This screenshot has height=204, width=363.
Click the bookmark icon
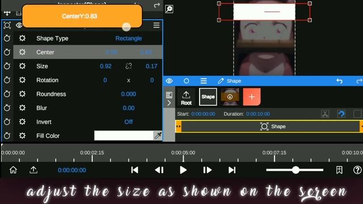pyautogui.click(x=339, y=170)
